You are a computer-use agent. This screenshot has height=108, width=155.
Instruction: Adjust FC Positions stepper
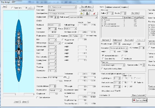click(143, 48)
